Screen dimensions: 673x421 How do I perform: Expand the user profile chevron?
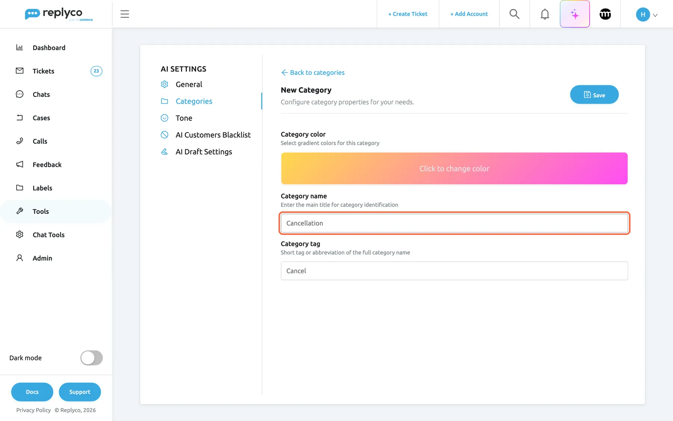point(655,15)
